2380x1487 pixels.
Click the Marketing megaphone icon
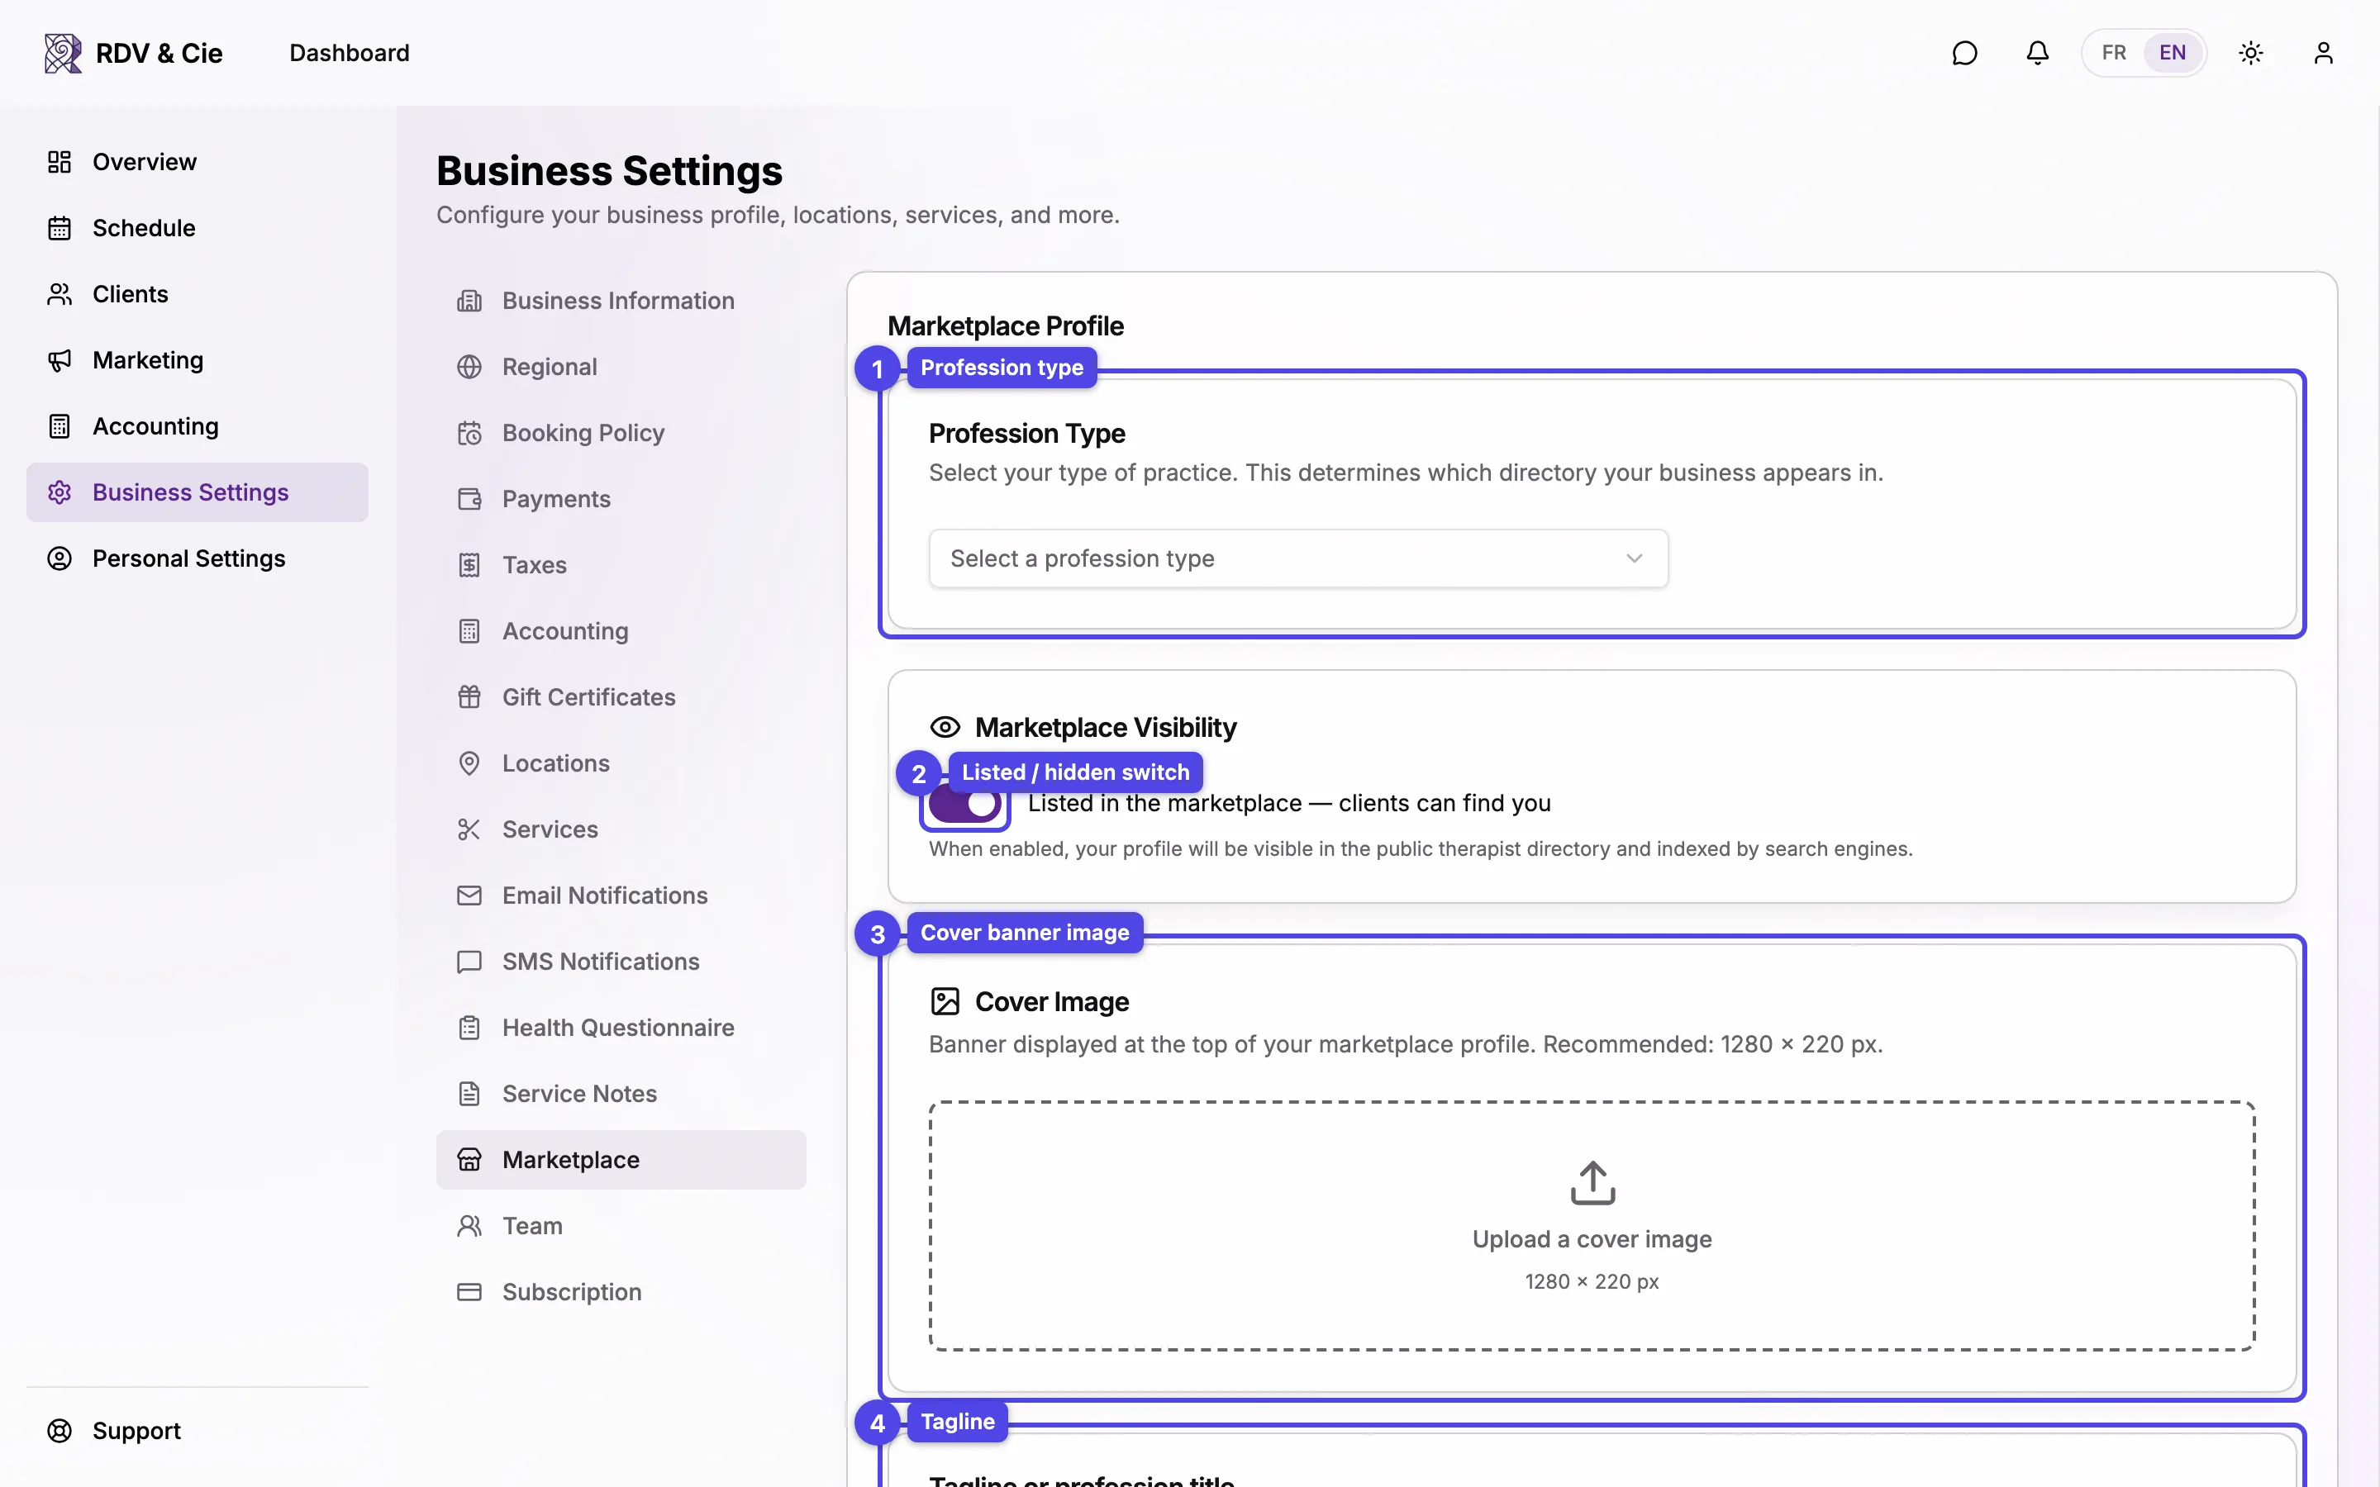(x=60, y=360)
